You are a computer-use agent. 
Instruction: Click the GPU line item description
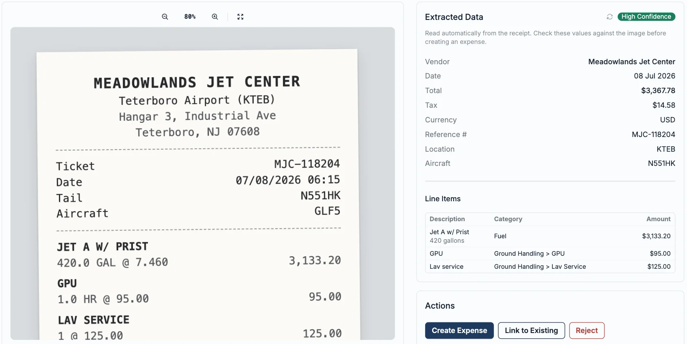pyautogui.click(x=436, y=254)
